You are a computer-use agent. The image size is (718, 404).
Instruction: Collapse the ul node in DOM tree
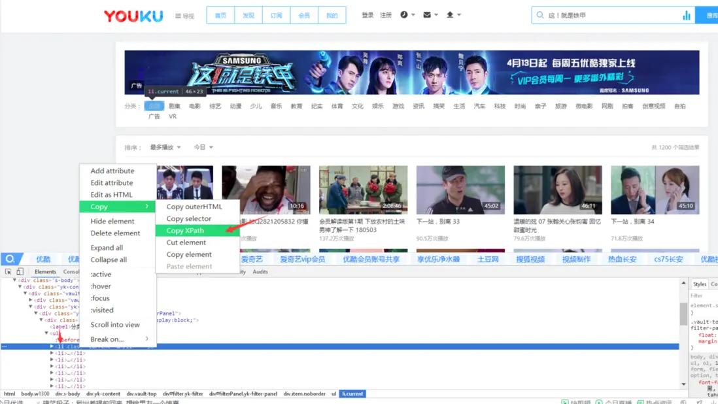(46, 333)
